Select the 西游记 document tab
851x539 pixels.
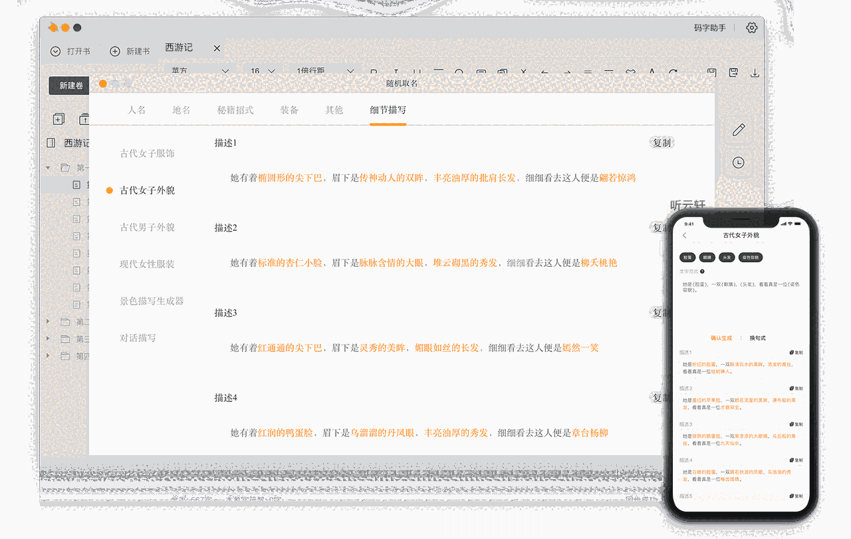click(x=180, y=47)
